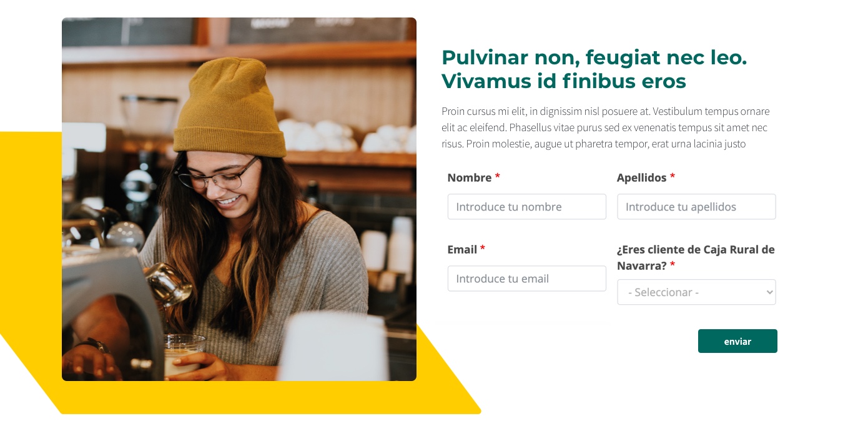
Task: Click the green 'Pulvinar non, feugiat nec leo' heading
Action: [594, 69]
